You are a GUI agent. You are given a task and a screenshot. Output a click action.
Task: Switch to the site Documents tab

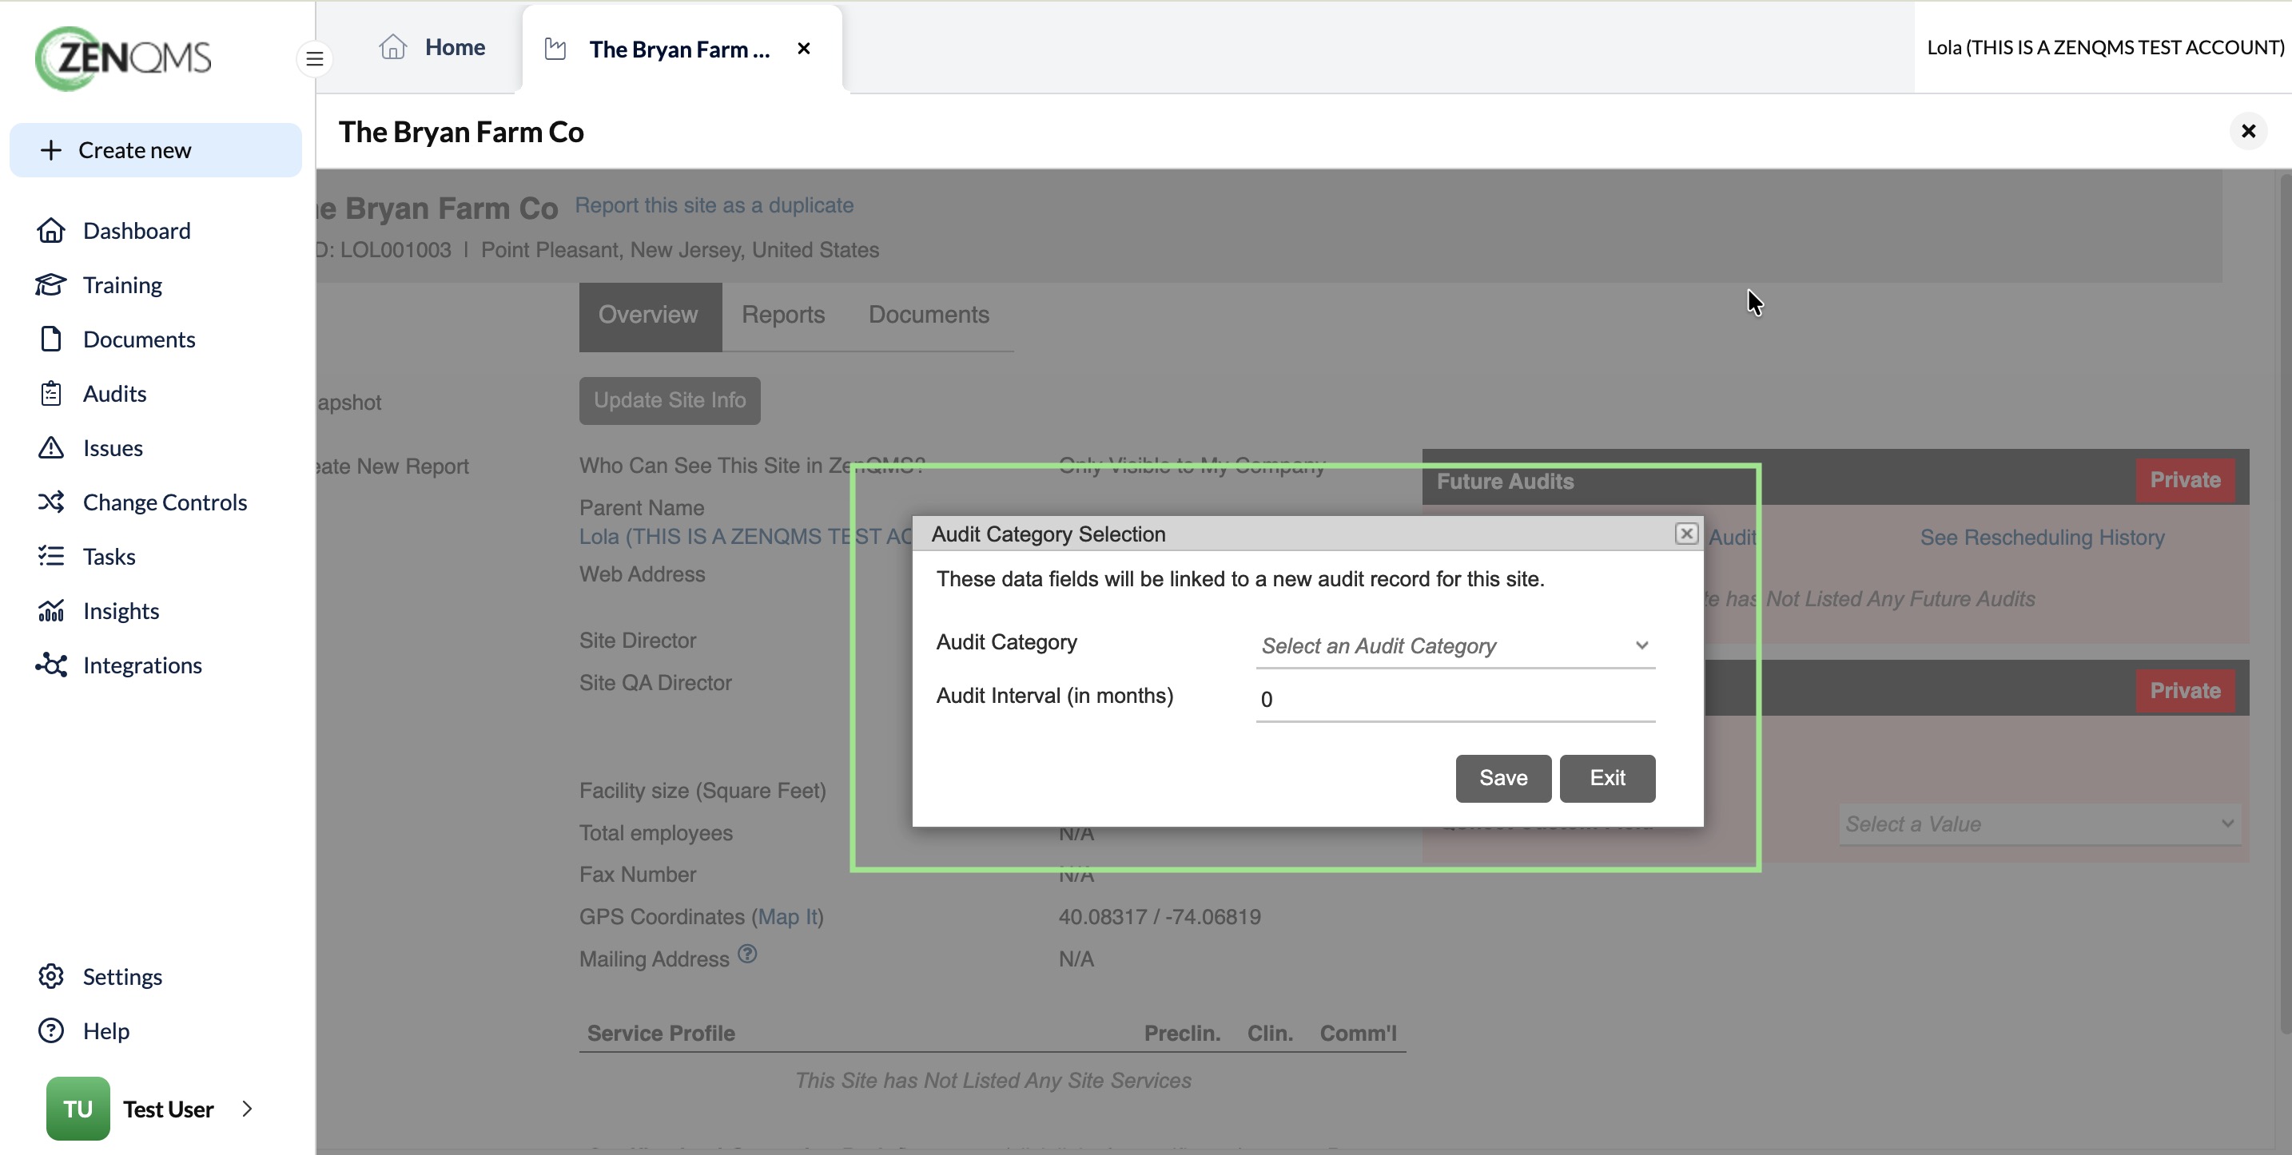(x=929, y=315)
